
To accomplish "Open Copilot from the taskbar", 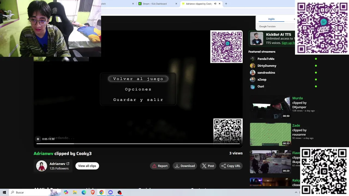I will point(66,192).
